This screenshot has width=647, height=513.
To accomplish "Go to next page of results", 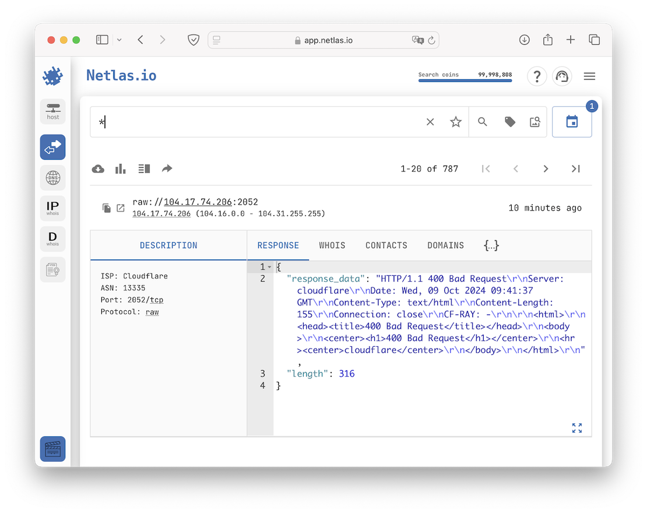I will tap(546, 169).
